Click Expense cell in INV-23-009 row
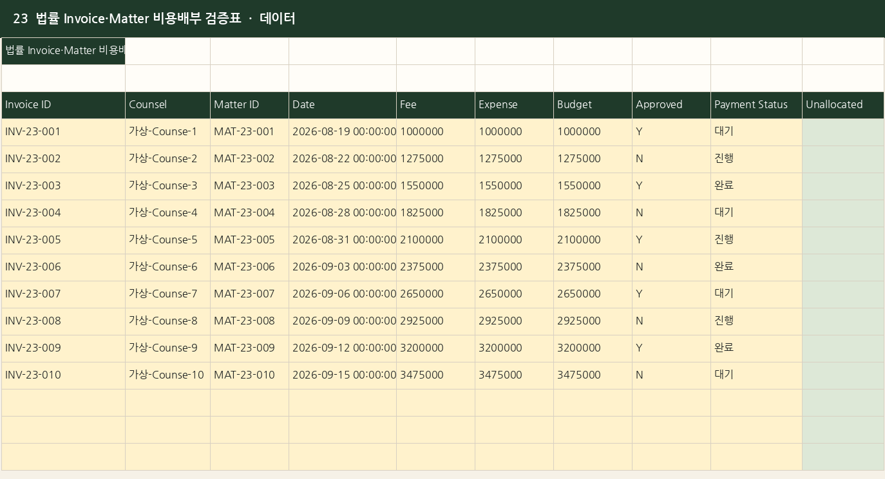This screenshot has height=479, width=885. (514, 348)
